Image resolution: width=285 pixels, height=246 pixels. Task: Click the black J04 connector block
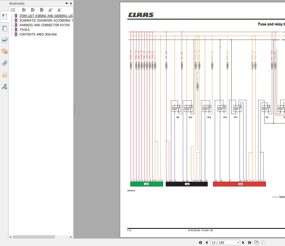point(187,184)
